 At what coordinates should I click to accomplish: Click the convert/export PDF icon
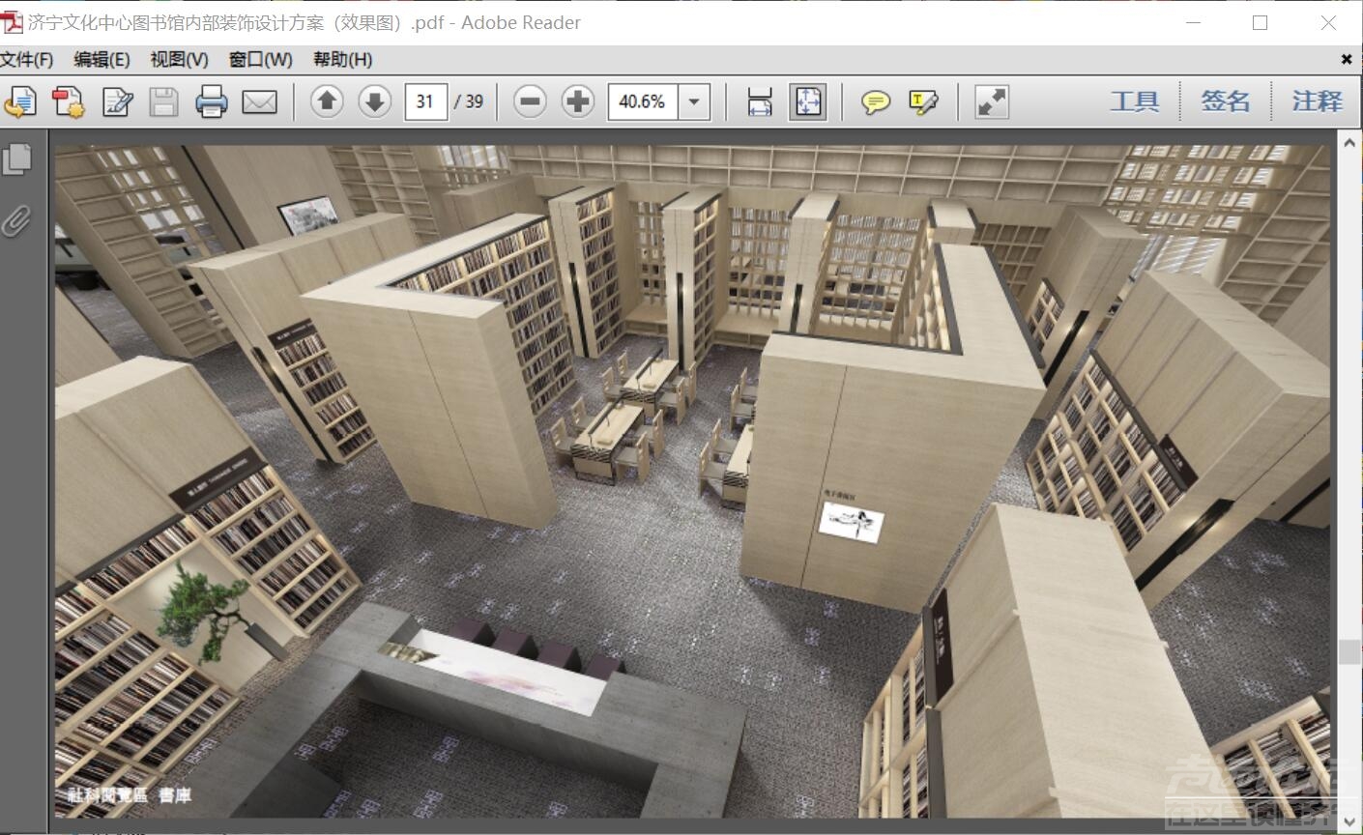tap(68, 101)
